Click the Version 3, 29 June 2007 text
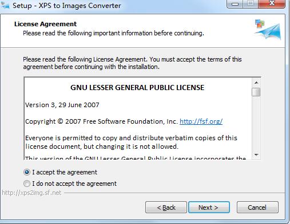The width and height of the screenshot is (290, 224). pos(62,105)
